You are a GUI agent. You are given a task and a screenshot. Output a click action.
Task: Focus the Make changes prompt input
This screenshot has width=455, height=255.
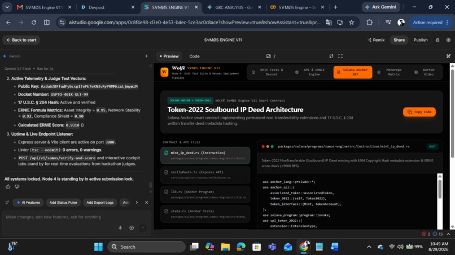77,217
